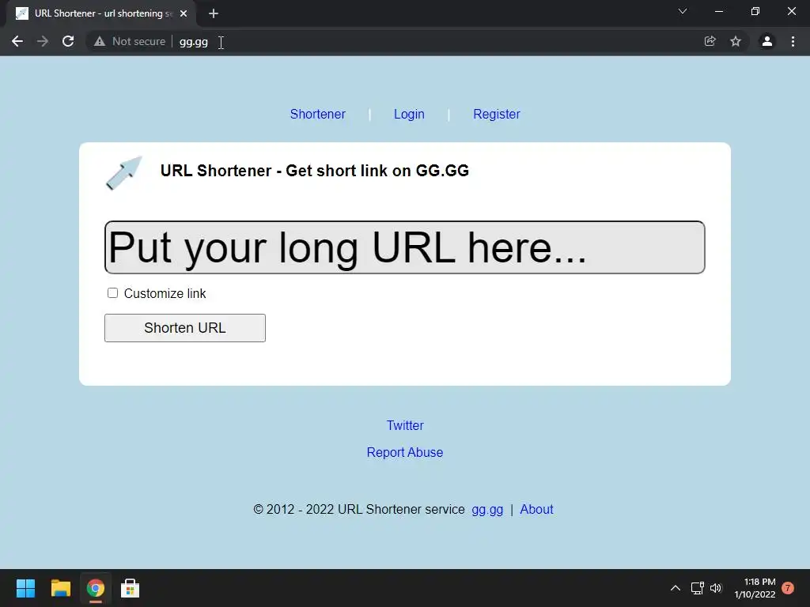Open the tab search chevron

[x=683, y=11]
